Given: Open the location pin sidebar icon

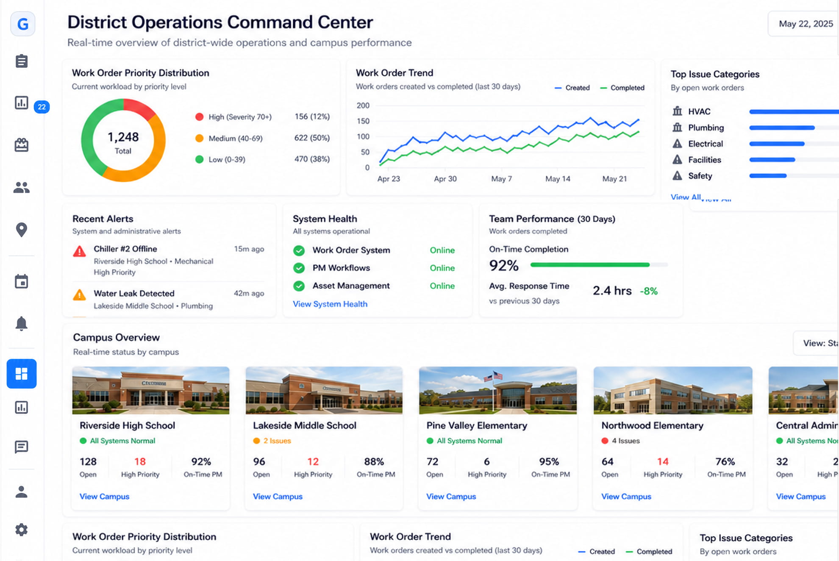Looking at the screenshot, I should 22,230.
